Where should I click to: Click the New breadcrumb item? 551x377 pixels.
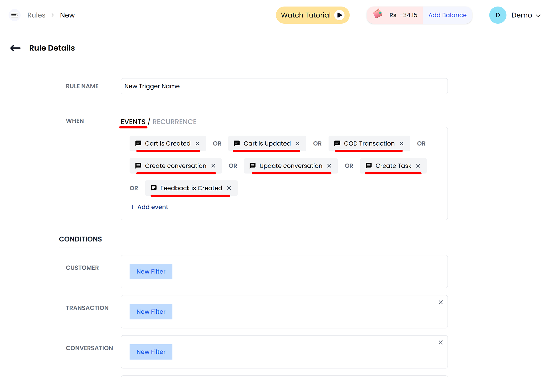67,15
